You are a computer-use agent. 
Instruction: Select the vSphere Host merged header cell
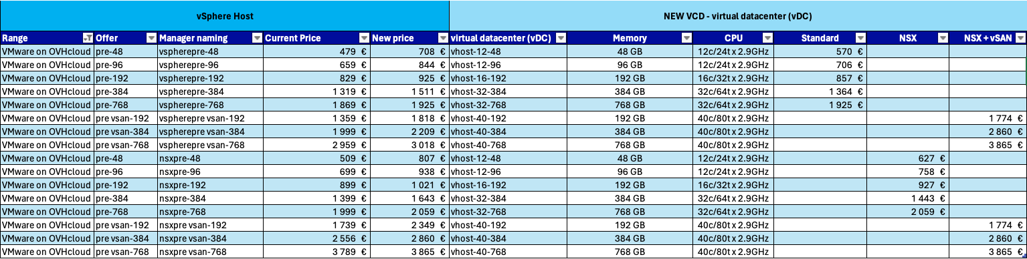tap(224, 15)
